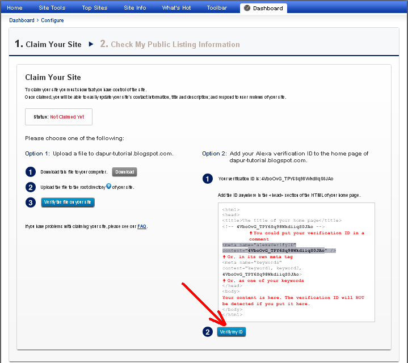The height and width of the screenshot is (363, 408).
Task: Click the keywords meta tag example line
Action: point(262,268)
